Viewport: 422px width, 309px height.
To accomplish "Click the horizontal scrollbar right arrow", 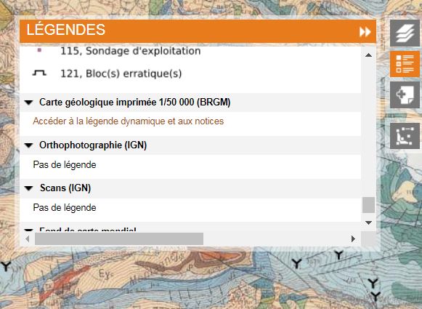I will click(x=353, y=238).
